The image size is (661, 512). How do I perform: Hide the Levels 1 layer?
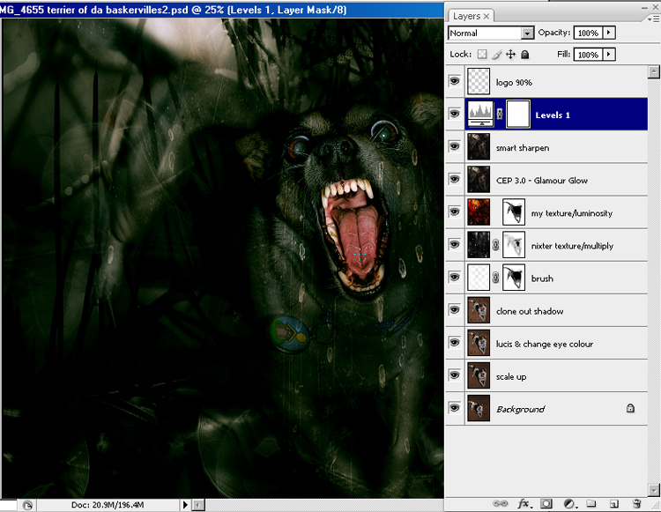[x=455, y=114]
